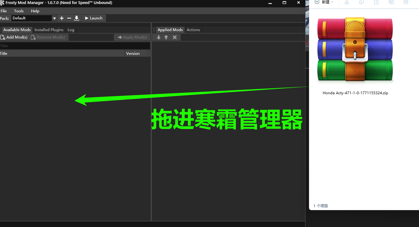Select file name Honda Acty-471-1-0-1771155324.zip

355,93
